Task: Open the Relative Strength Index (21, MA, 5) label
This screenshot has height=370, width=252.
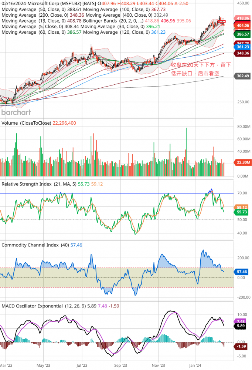Action: tap(39, 184)
